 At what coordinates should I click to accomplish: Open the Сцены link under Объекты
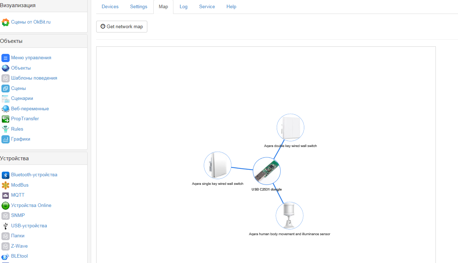(18, 88)
